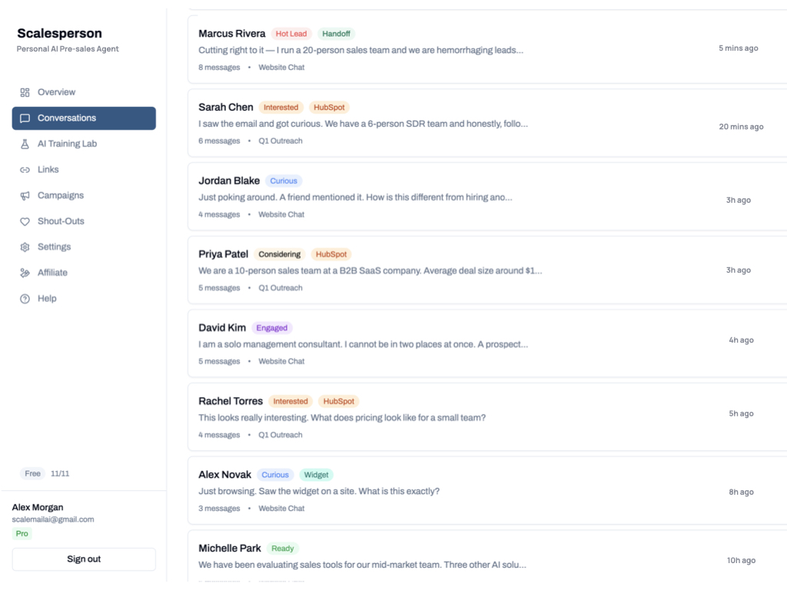Select the scalemailai@gmail.com account entry
787x590 pixels.
[x=54, y=519]
